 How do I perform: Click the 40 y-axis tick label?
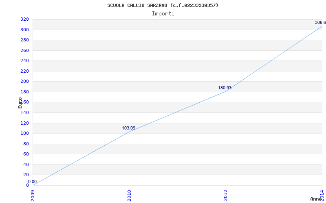click(x=26, y=164)
